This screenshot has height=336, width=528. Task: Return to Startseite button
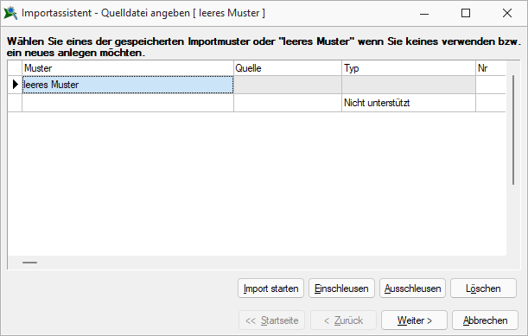point(271,320)
